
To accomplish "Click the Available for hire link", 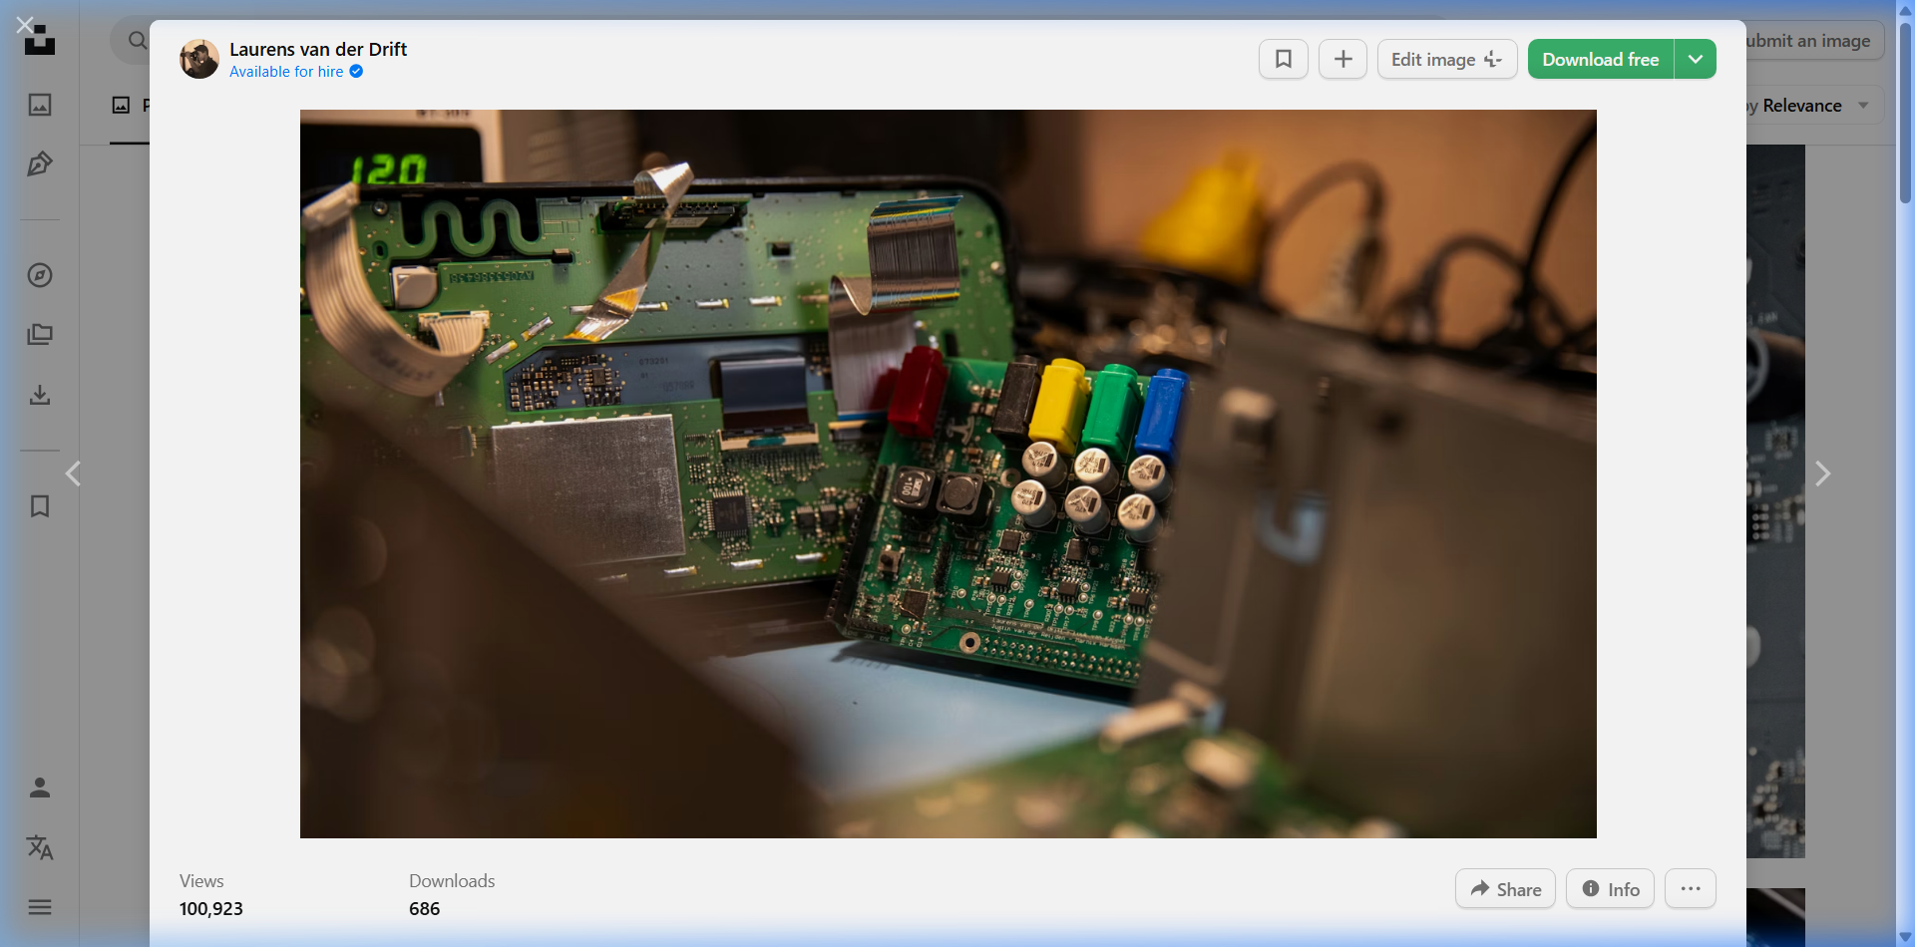I will pyautogui.click(x=286, y=72).
